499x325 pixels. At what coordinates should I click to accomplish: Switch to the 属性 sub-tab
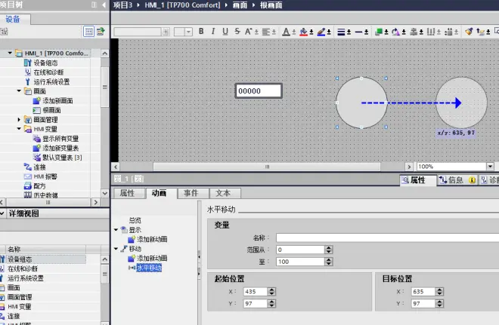click(127, 193)
